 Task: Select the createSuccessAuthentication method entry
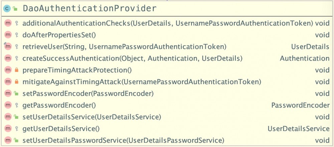(x=132, y=59)
